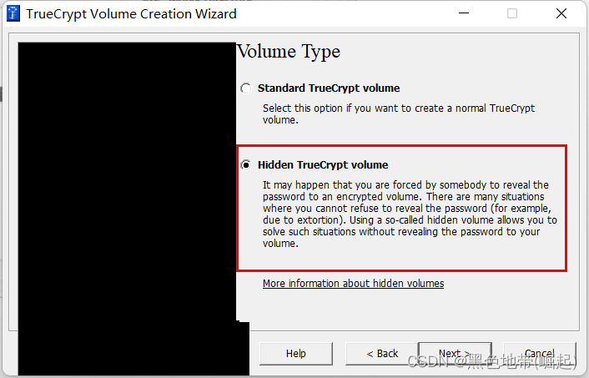This screenshot has height=378, width=589.
Task: Open More information about hidden volumes link
Action: point(353,284)
